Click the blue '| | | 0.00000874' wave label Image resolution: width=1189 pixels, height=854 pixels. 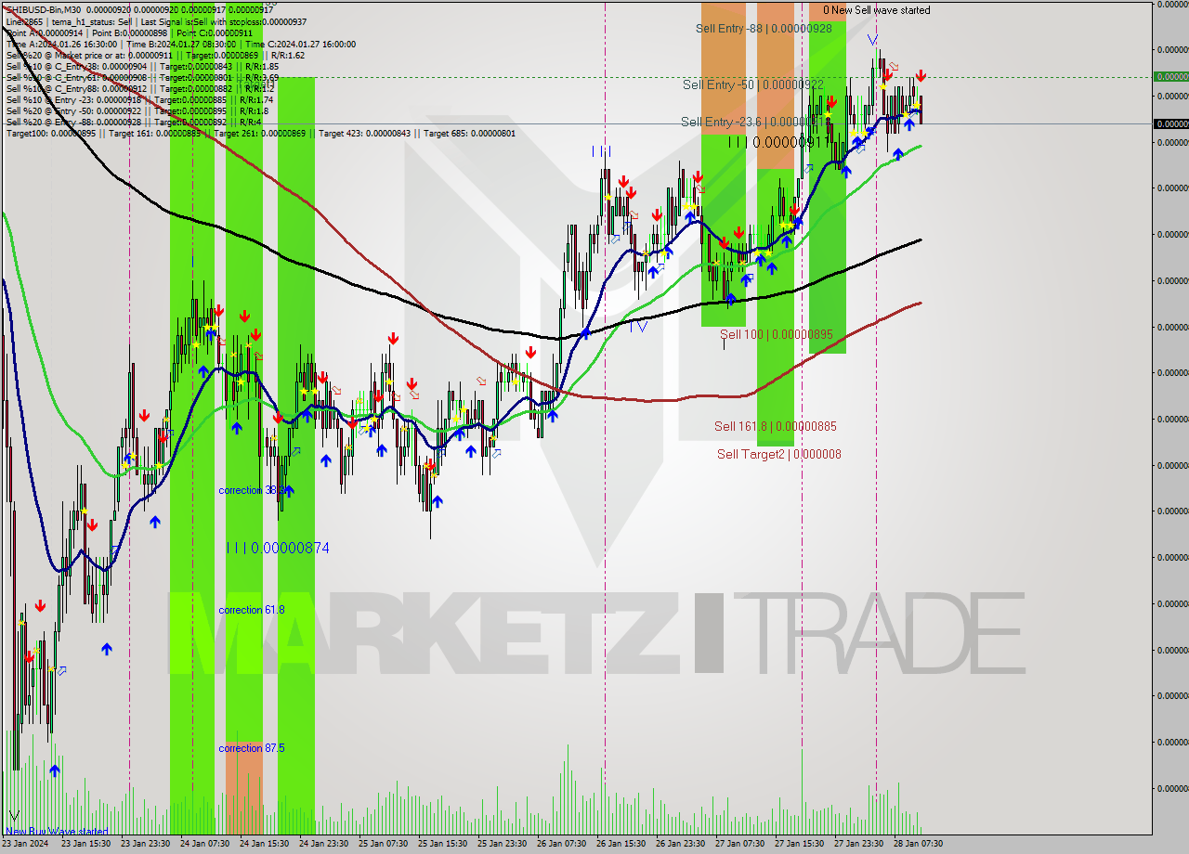click(278, 549)
